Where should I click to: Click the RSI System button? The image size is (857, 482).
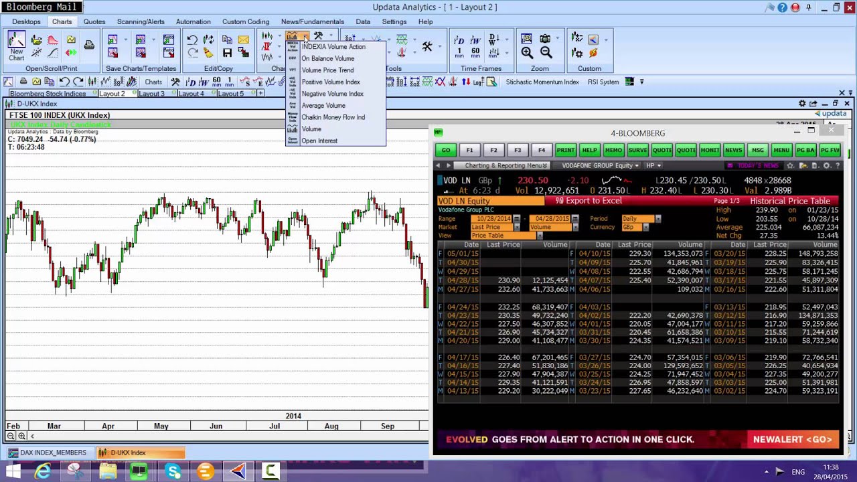pyautogui.click(x=603, y=82)
